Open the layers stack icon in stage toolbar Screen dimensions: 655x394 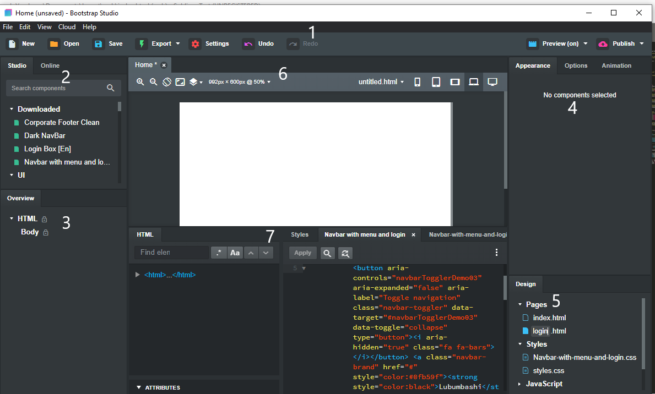pos(193,82)
